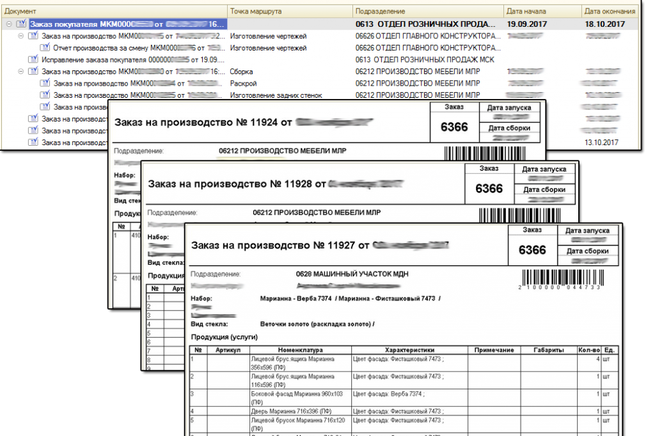Click the Веточки золото glass type text
This screenshot has height=436, width=655.
pyautogui.click(x=317, y=324)
